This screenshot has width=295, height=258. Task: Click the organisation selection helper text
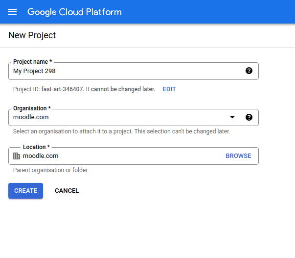click(x=121, y=131)
